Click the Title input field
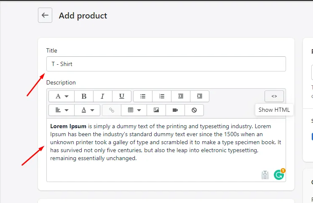Image resolution: width=313 pixels, height=203 pixels. click(166, 64)
